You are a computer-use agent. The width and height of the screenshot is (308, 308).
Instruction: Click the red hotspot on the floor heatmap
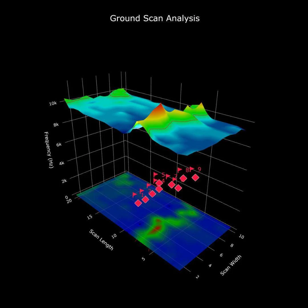click(157, 228)
